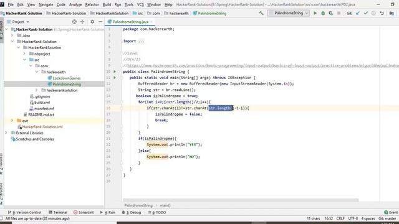
Task: Commit changes with Git checkmark icon
Action: pyautogui.click(x=366, y=13)
